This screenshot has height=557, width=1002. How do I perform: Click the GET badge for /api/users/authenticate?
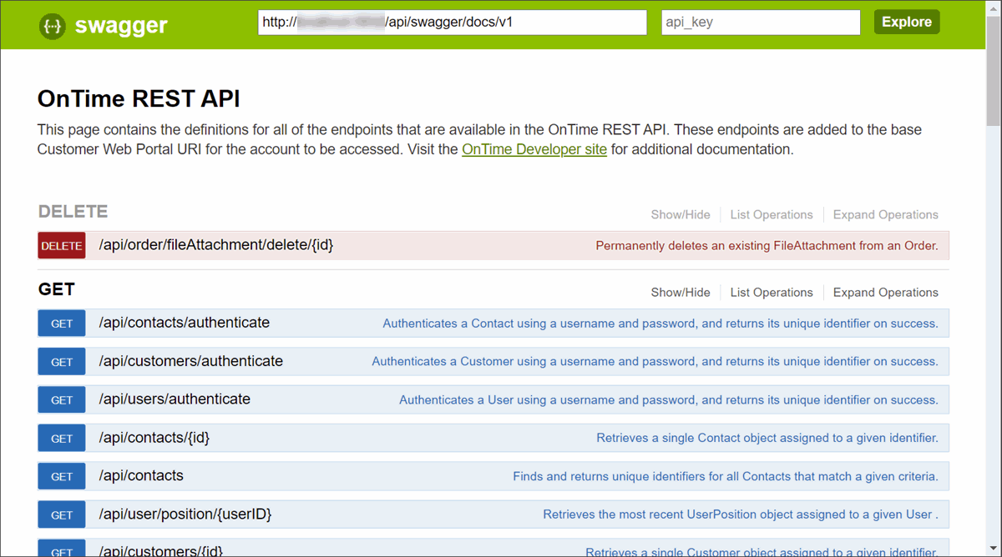point(62,400)
